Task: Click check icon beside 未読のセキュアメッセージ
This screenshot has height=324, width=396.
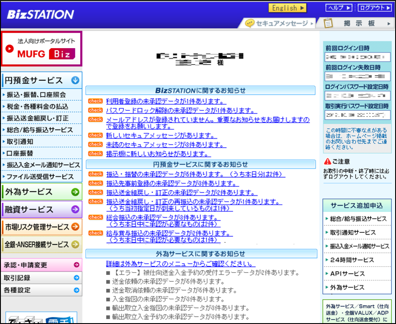Action: point(96,144)
